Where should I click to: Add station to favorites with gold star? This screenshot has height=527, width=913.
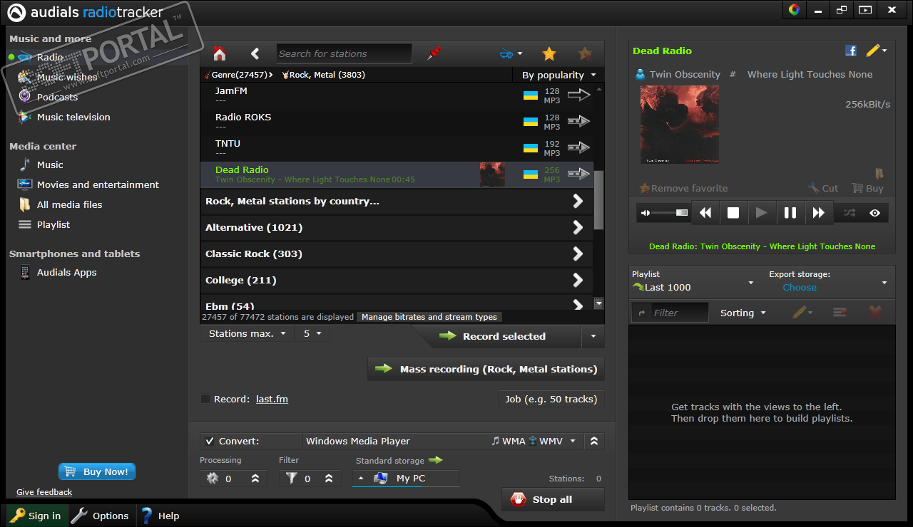pos(549,54)
